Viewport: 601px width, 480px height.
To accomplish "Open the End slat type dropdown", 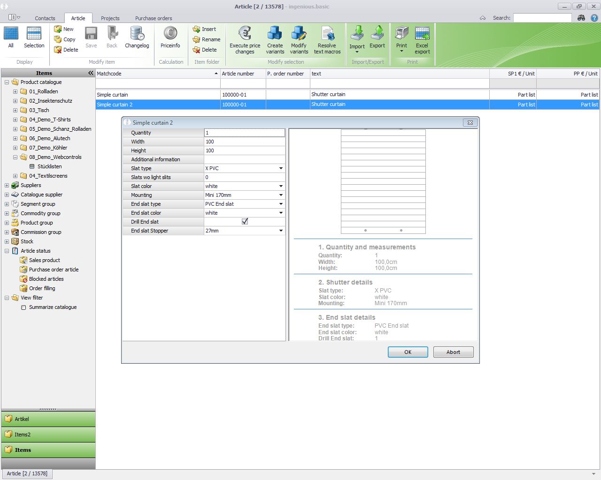I will [281, 204].
